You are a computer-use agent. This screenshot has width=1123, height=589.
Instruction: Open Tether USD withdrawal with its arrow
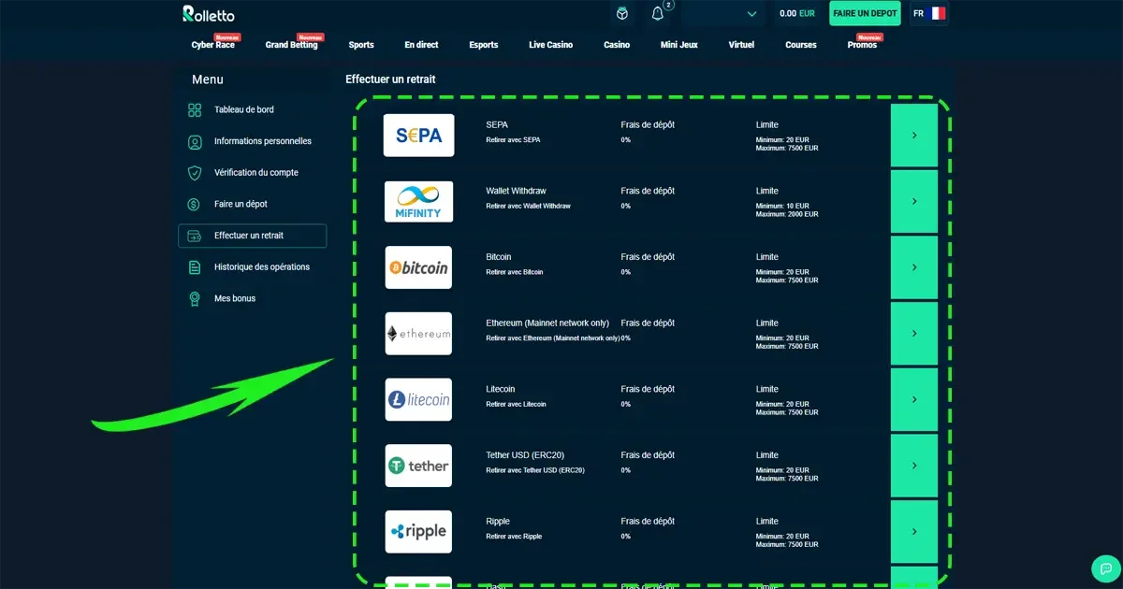coord(913,466)
